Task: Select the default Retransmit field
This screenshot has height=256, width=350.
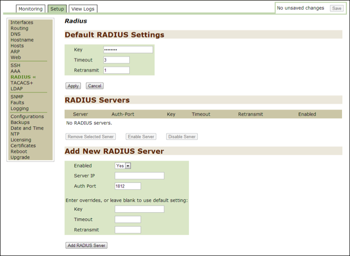Action: coord(116,70)
